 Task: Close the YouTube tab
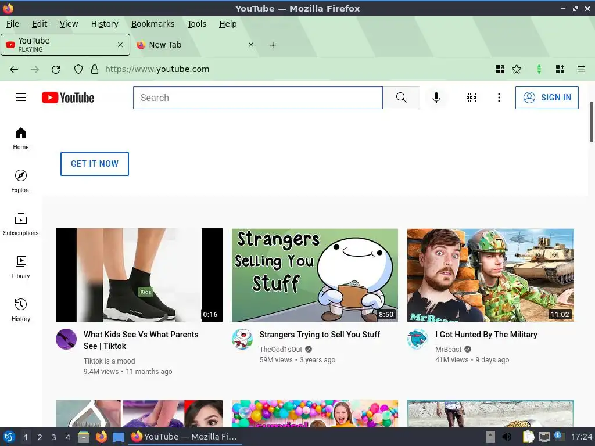point(120,45)
